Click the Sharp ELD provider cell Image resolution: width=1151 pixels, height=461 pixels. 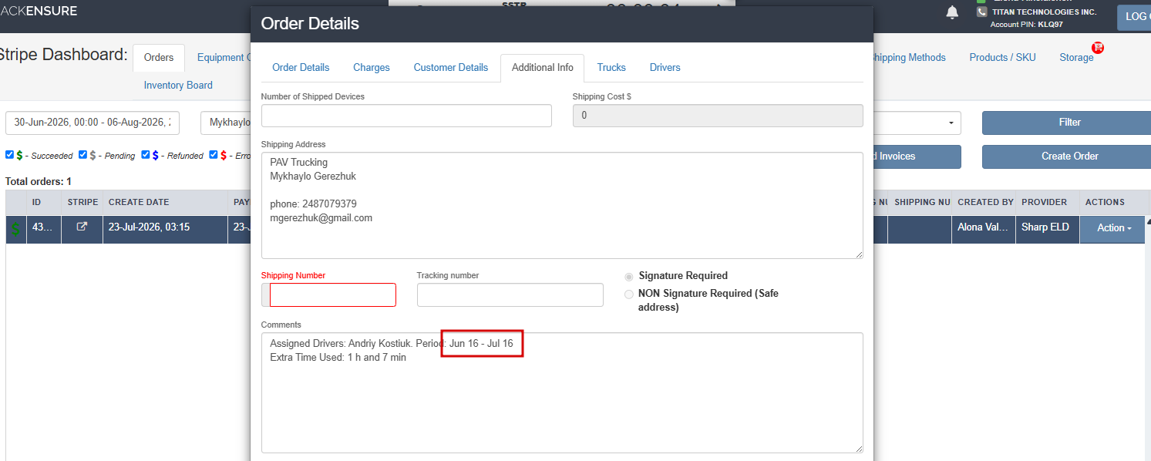(x=1048, y=227)
